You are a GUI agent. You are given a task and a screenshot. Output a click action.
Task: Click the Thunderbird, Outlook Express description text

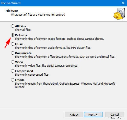[x=65, y=85]
